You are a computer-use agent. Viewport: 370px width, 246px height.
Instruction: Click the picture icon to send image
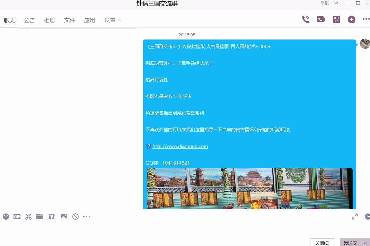[x=64, y=217]
